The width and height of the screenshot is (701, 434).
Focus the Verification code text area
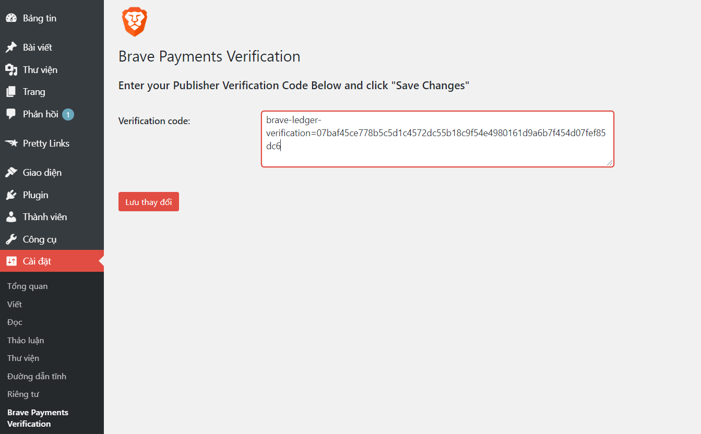click(437, 139)
